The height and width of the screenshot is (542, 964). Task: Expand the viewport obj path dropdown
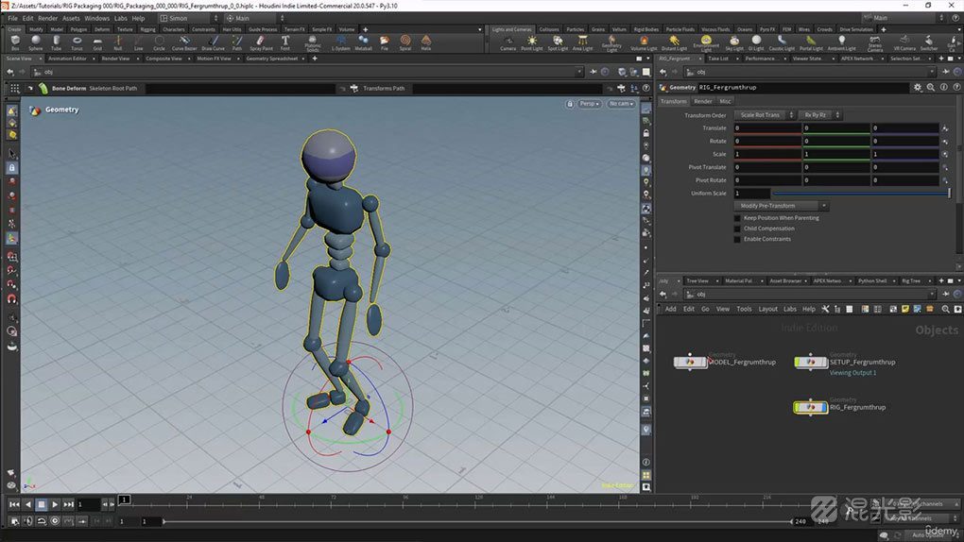(578, 72)
